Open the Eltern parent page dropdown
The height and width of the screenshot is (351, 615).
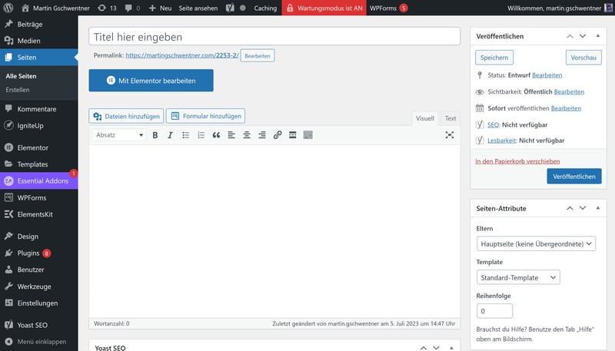(x=535, y=243)
